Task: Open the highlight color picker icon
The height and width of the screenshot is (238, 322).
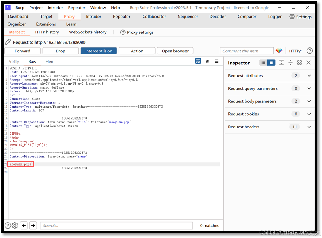Action: coord(279,51)
